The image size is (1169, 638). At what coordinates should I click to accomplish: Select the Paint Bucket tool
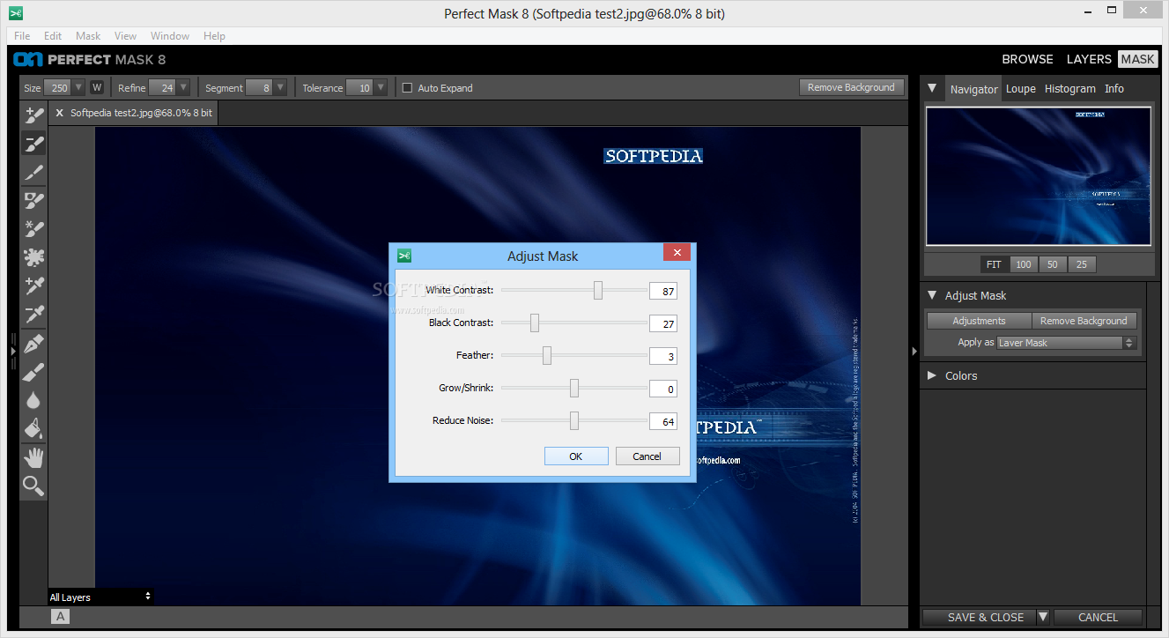click(33, 429)
